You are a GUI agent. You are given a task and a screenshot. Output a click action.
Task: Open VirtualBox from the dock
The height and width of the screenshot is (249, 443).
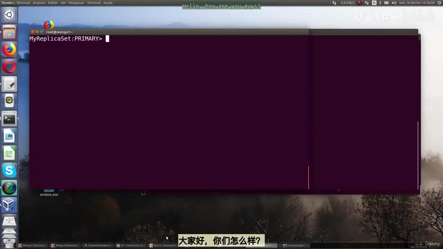9,205
